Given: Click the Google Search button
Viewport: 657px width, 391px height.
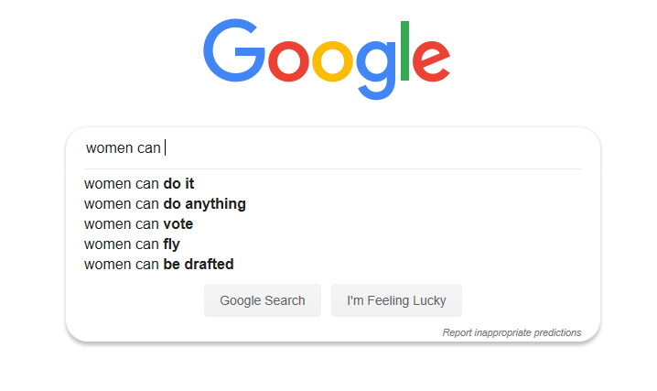Looking at the screenshot, I should pos(263,300).
